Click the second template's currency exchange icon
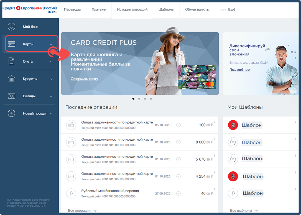The width and height of the screenshot is (301, 215). pos(233,142)
